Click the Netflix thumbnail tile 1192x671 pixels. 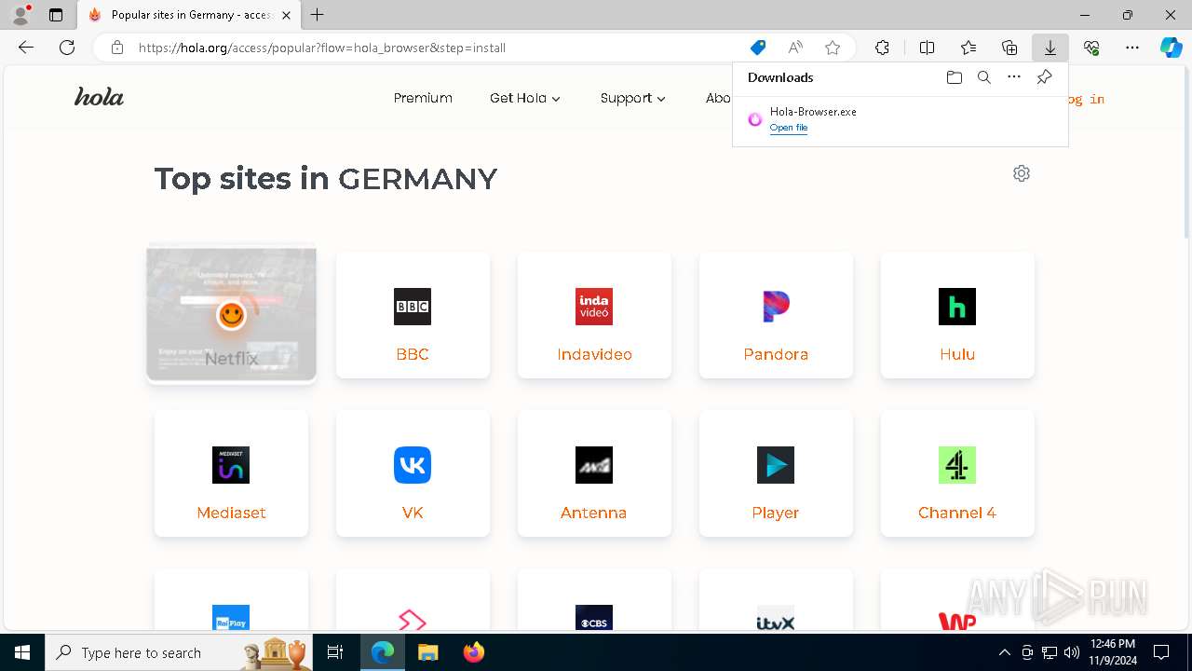[231, 314]
